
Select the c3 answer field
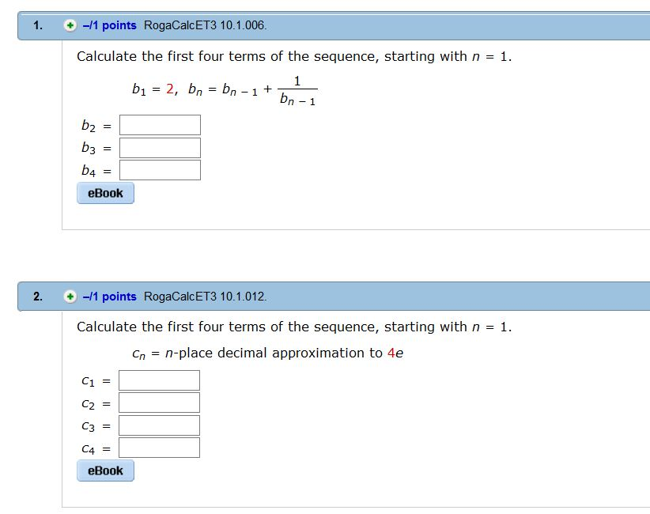[158, 424]
